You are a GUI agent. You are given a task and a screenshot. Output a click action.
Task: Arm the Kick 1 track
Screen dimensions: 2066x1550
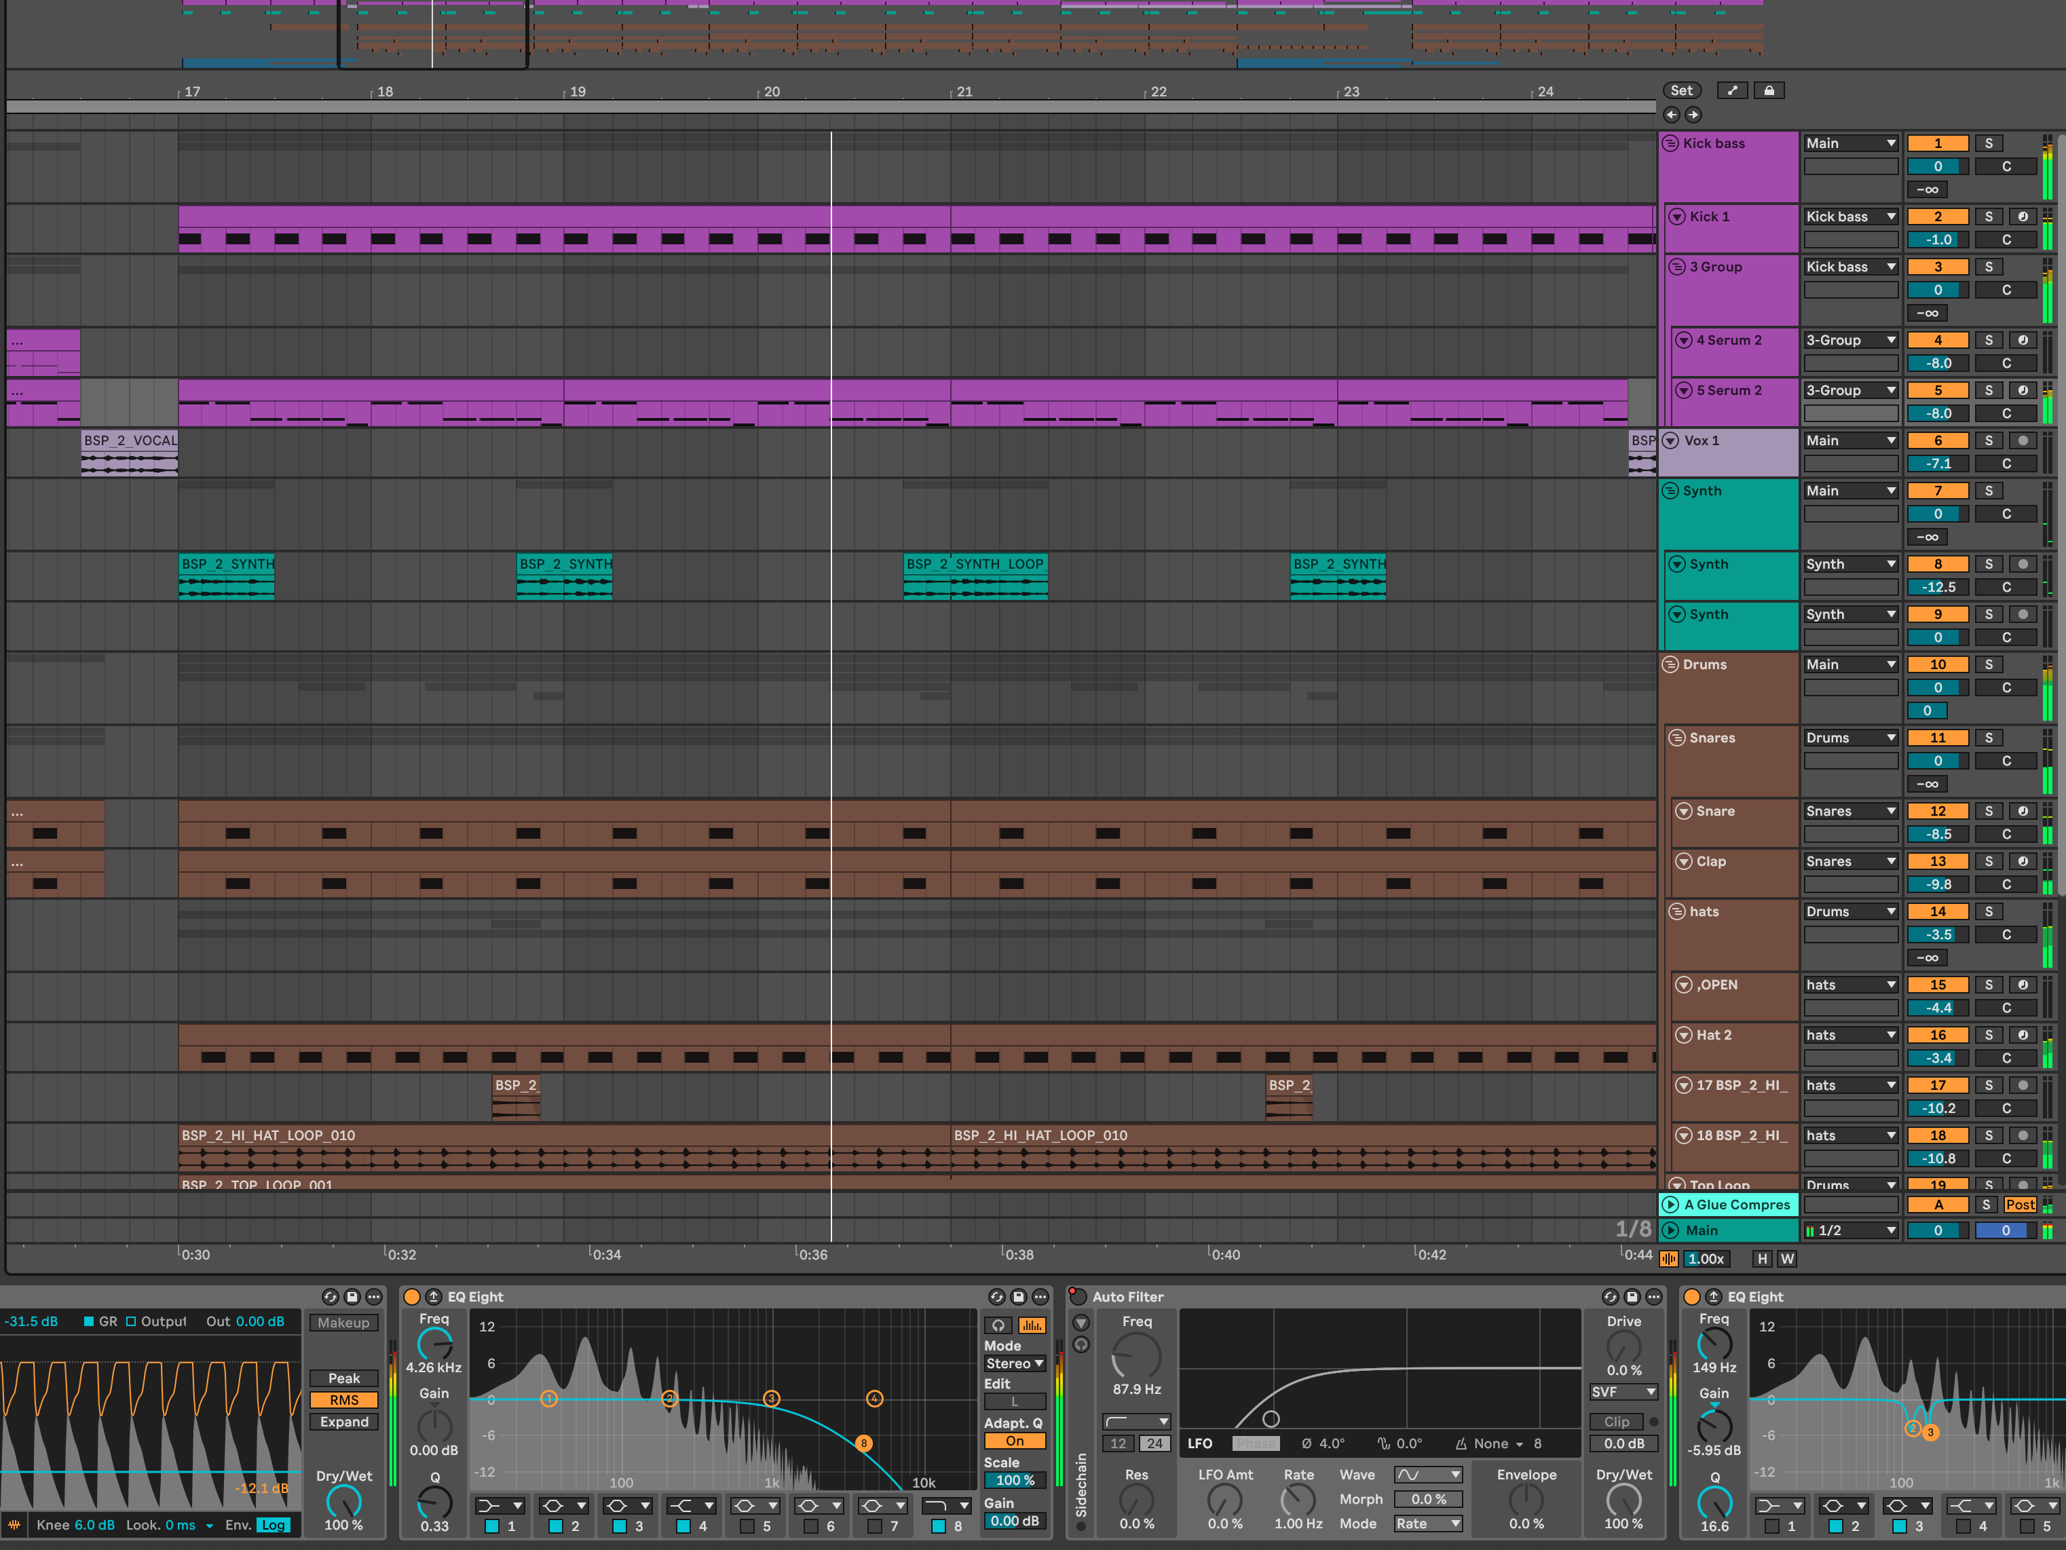(2023, 216)
